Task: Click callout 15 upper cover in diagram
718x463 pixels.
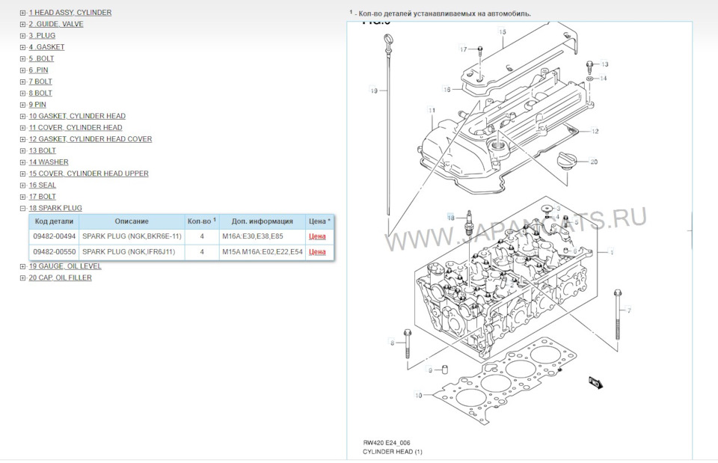Action: pyautogui.click(x=503, y=31)
